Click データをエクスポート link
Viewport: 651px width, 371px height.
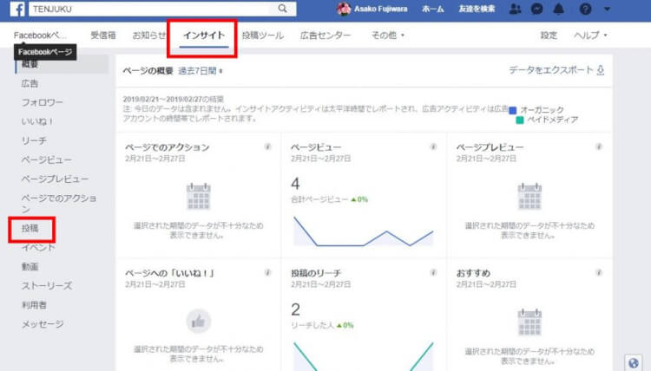(551, 70)
